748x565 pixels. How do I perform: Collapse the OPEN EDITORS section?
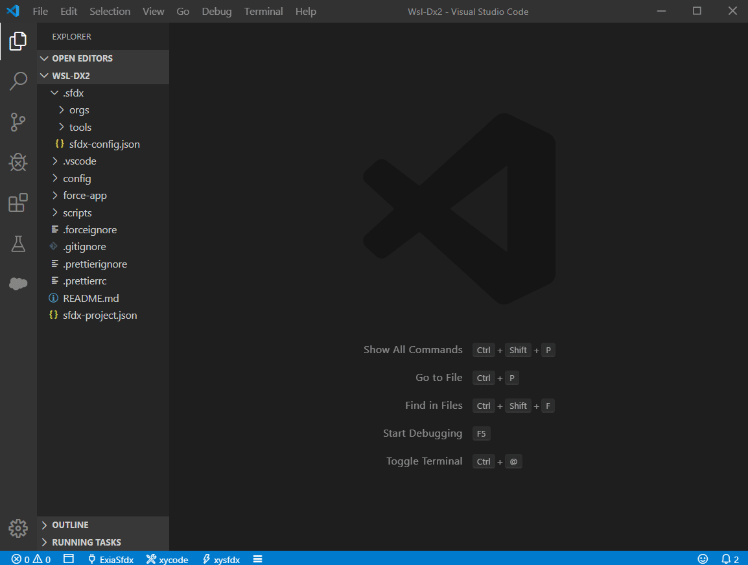click(103, 58)
